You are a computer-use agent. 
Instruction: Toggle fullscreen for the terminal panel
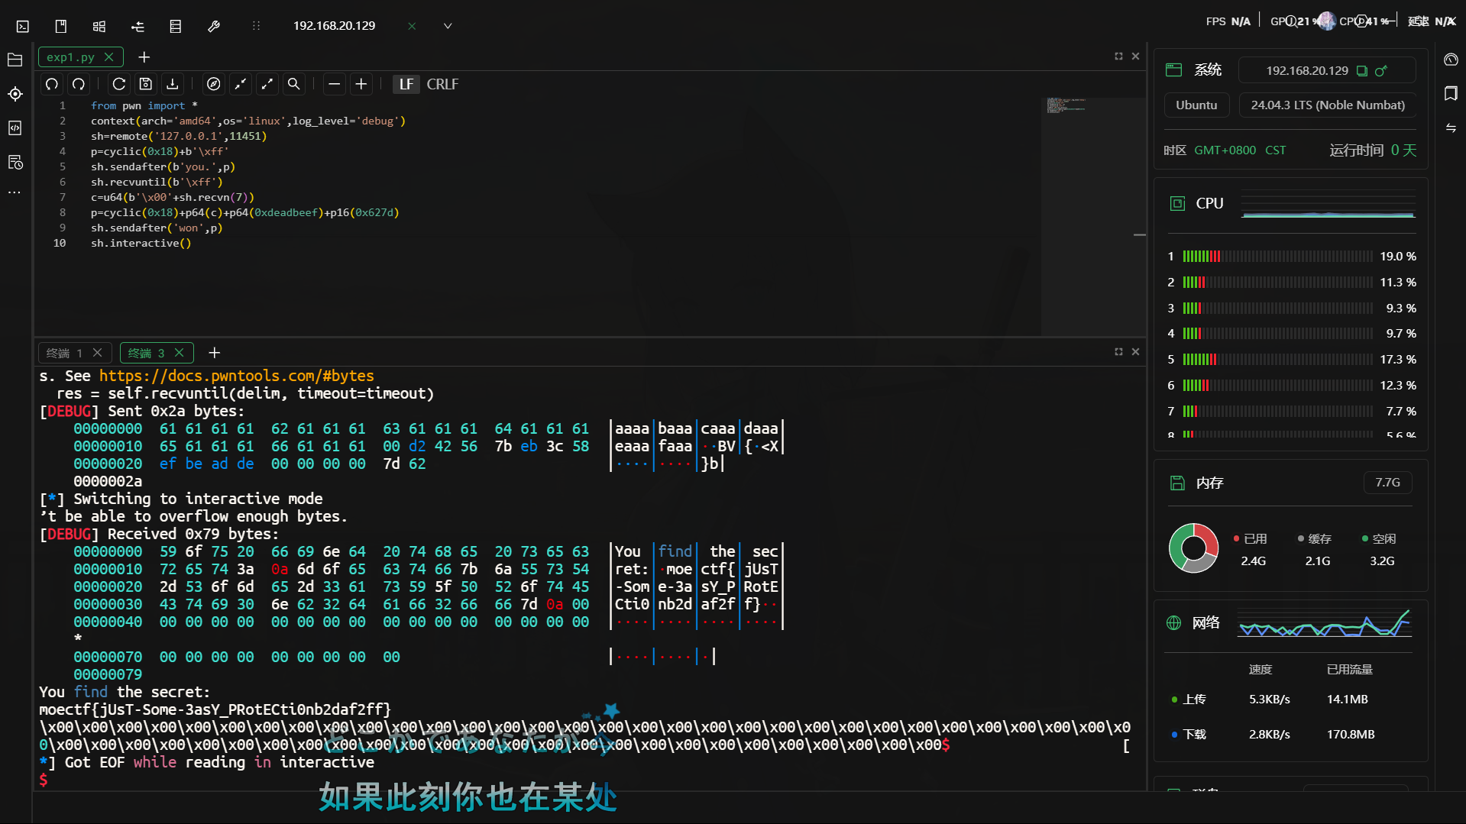tap(1118, 351)
